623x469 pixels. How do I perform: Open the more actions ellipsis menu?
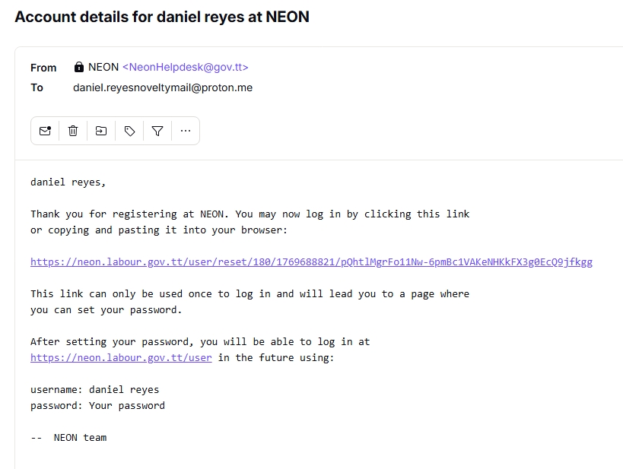click(186, 131)
